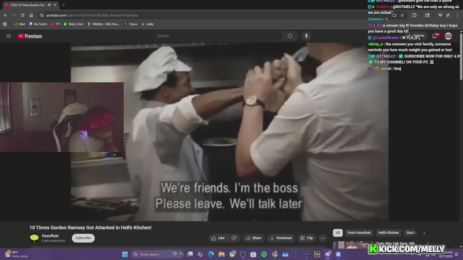Focus the YouTube search box
The image size is (463, 260).
pyautogui.click(x=218, y=36)
